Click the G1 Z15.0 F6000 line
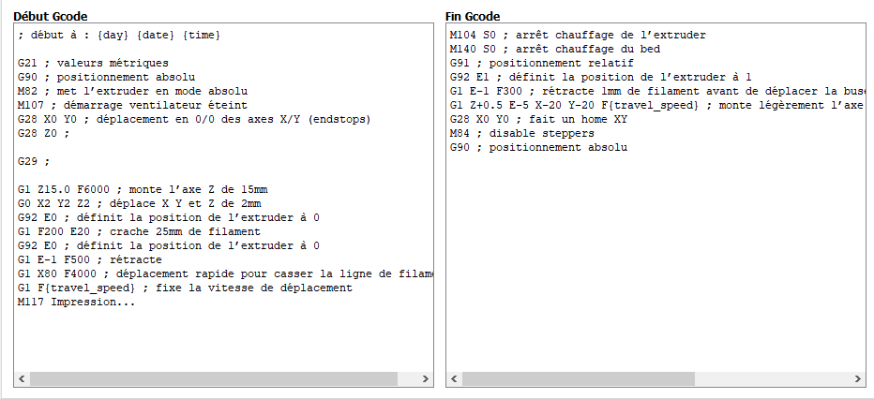Image resolution: width=874 pixels, height=399 pixels. (x=143, y=190)
